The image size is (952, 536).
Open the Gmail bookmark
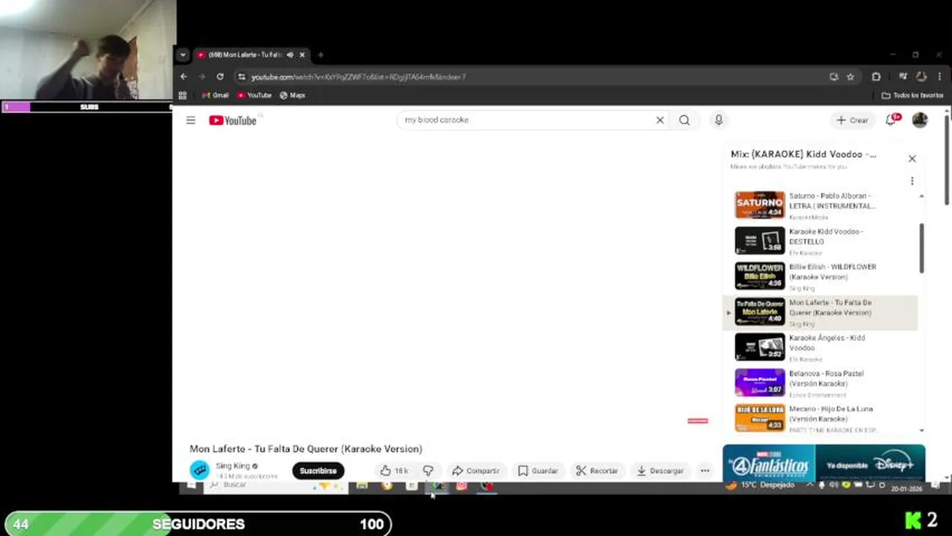(215, 95)
